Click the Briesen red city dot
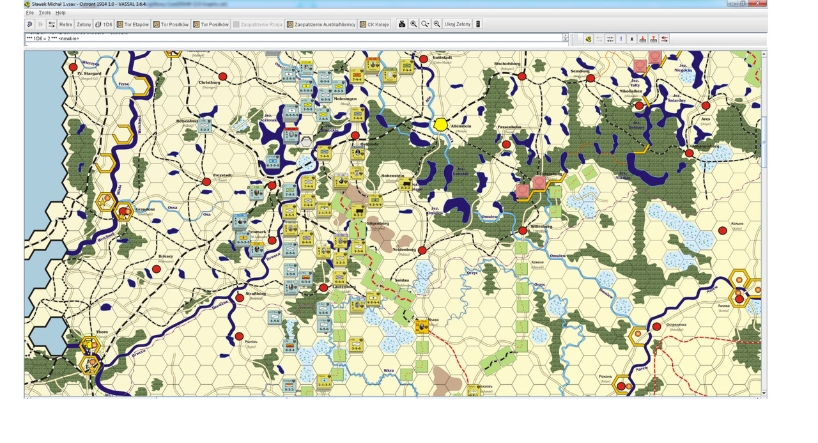Screen dimensions: 818x443 pos(156,269)
